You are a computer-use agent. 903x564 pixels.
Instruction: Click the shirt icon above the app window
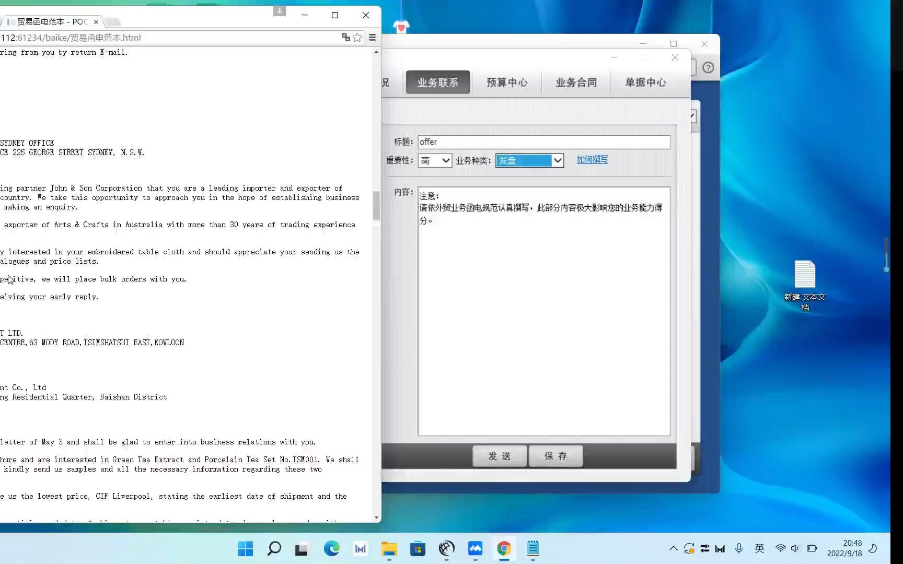tap(401, 26)
